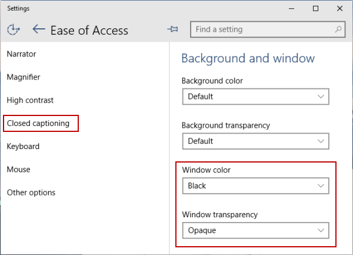Open the Narrator section

pyautogui.click(x=21, y=54)
